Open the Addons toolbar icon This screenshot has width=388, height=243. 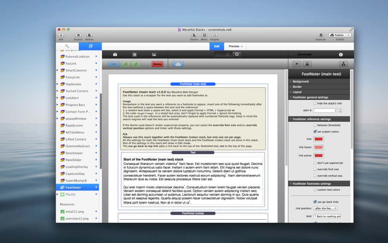[x=89, y=35]
